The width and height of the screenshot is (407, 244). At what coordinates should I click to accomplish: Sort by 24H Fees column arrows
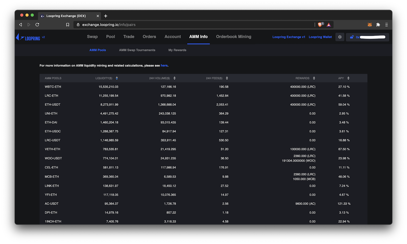click(x=227, y=78)
